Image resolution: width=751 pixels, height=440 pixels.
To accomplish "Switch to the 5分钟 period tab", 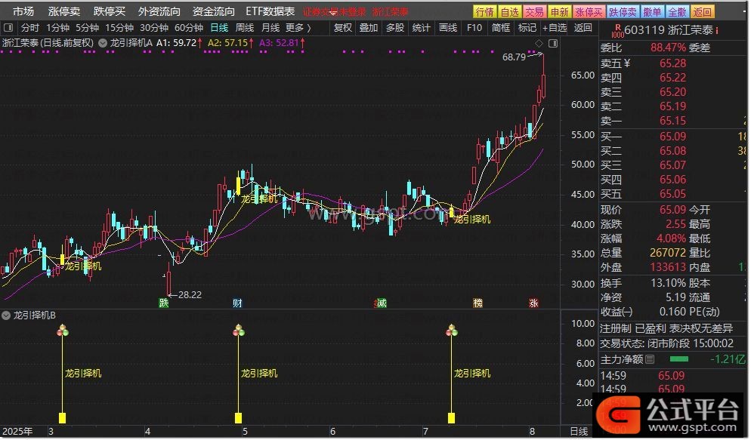I will (87, 28).
